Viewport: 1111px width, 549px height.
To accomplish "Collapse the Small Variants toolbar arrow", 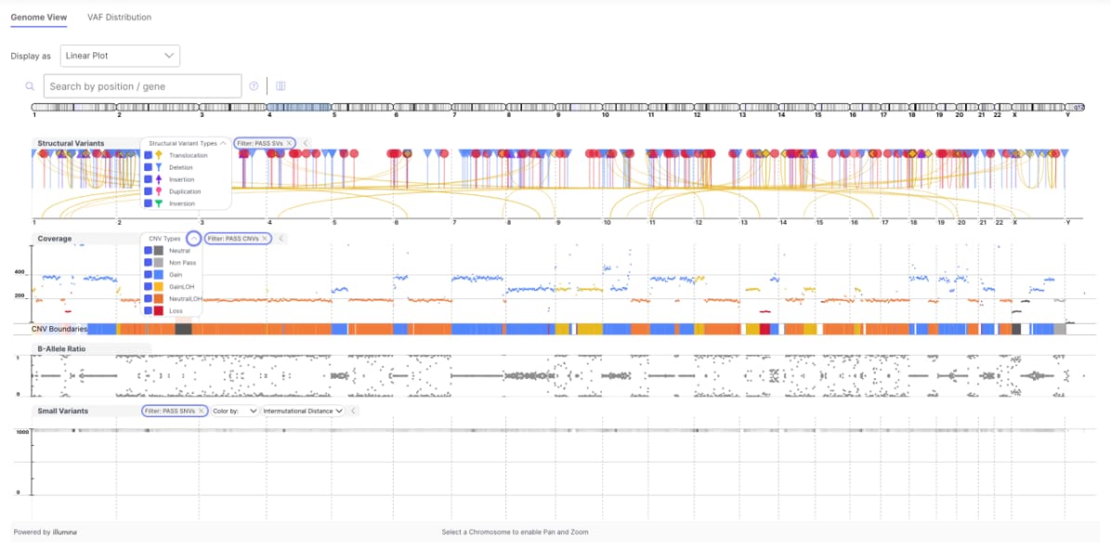I will pyautogui.click(x=353, y=411).
